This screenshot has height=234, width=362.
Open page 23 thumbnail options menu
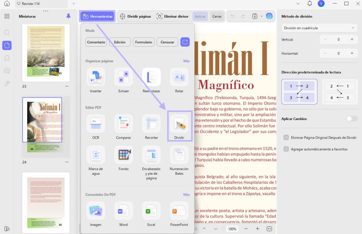click(x=67, y=86)
